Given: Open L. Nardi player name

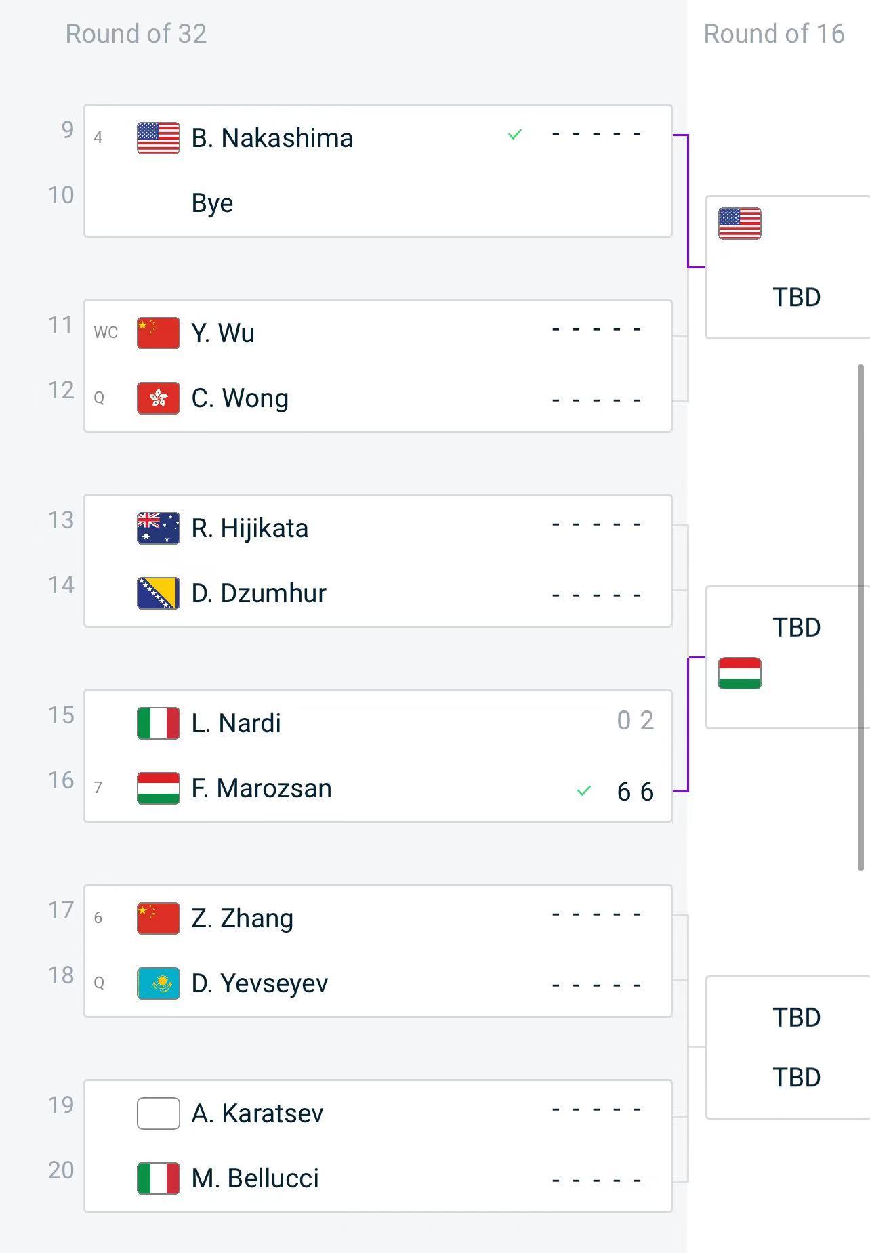Looking at the screenshot, I should [236, 723].
